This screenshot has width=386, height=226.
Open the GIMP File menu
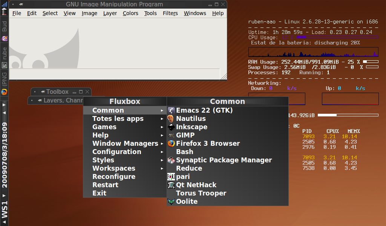pyautogui.click(x=17, y=13)
